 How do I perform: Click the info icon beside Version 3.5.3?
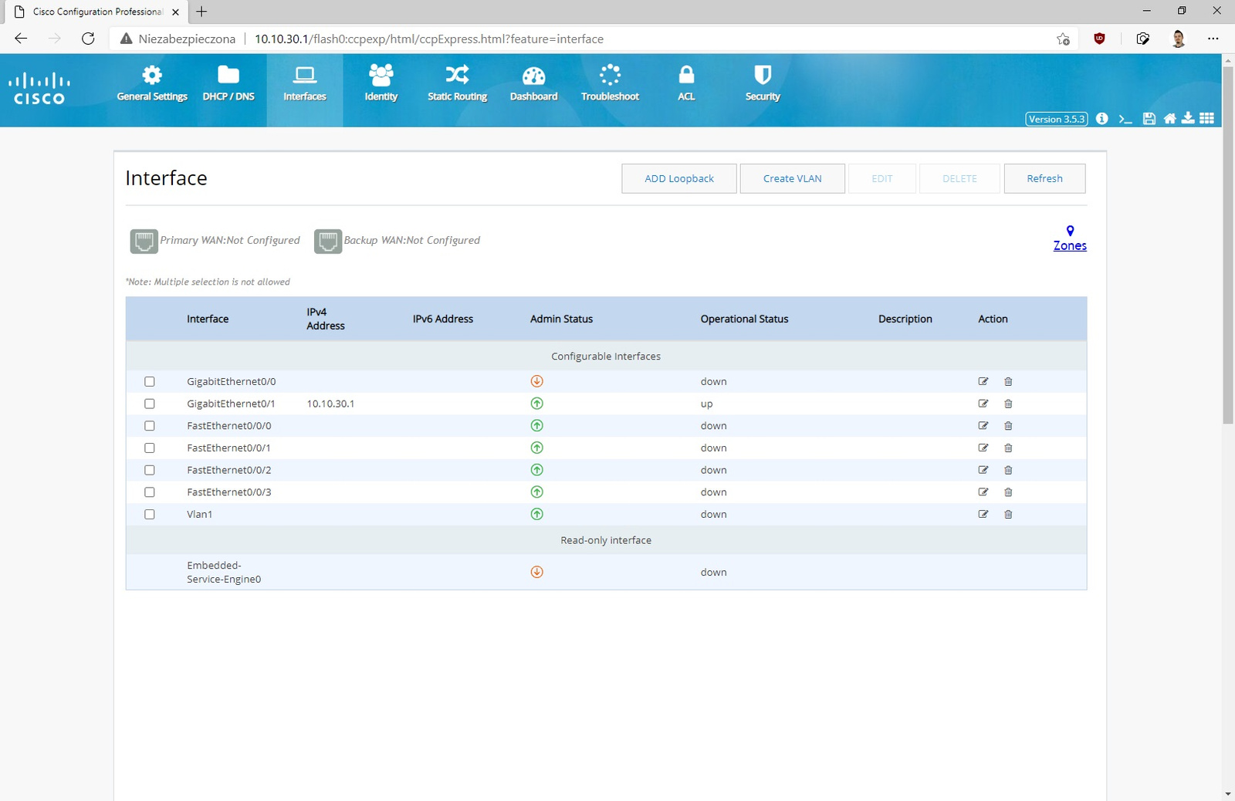(x=1102, y=119)
